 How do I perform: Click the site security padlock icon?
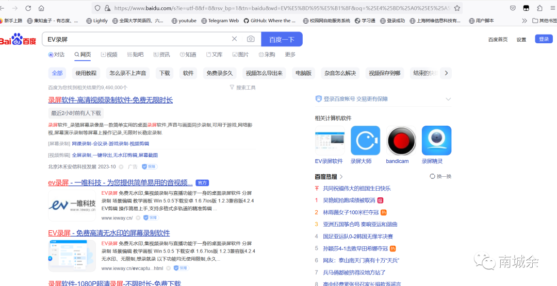(x=107, y=8)
